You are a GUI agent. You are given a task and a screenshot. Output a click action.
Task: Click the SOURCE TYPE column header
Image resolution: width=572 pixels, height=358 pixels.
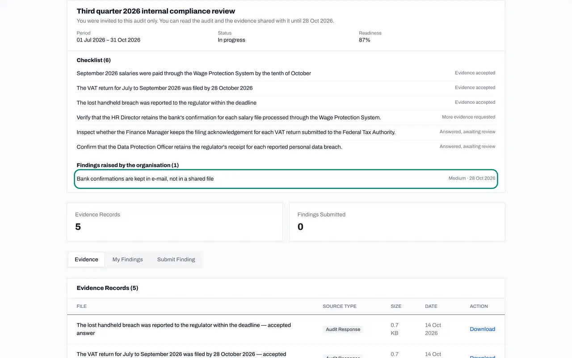340,307
